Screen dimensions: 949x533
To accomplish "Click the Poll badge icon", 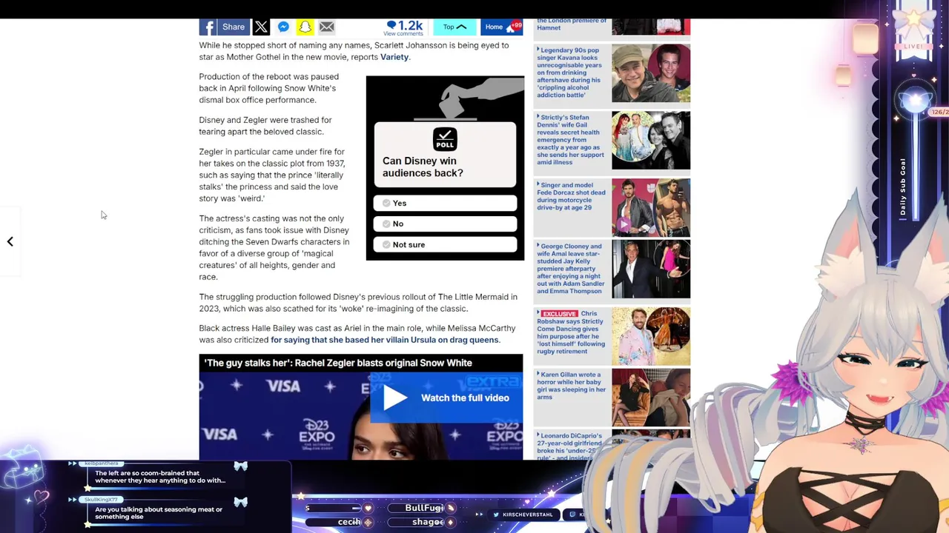I will (445, 139).
